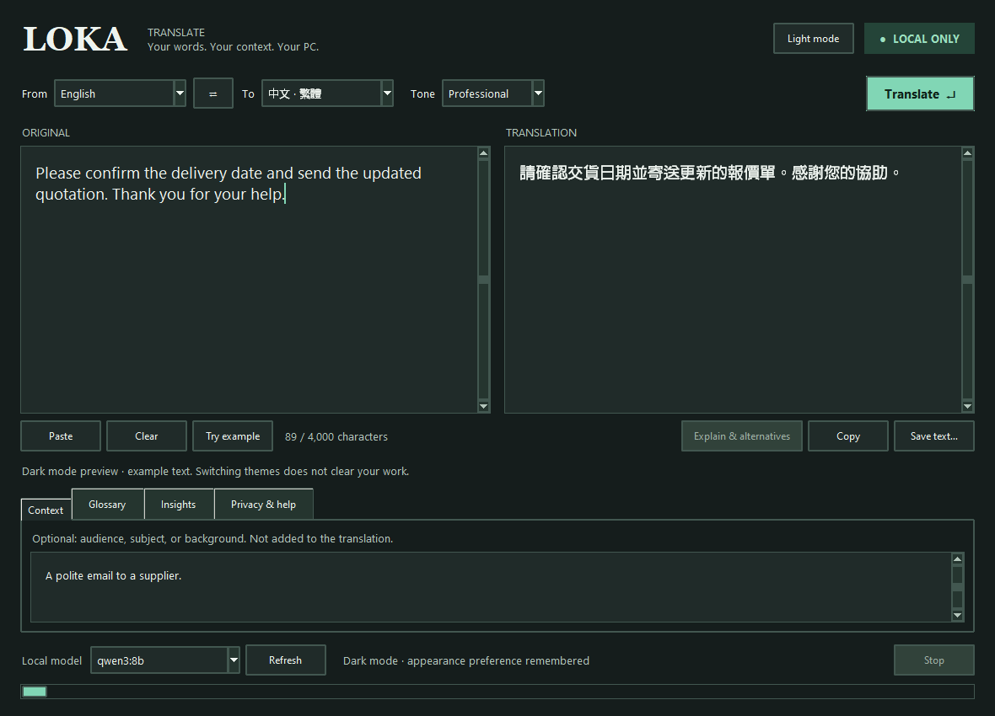Open the Privacy & help tab
This screenshot has height=716, width=995.
(263, 505)
